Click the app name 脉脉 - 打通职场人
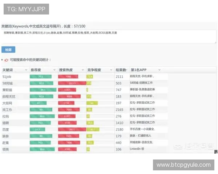This screenshot has width=218, height=174. pos(140,136)
